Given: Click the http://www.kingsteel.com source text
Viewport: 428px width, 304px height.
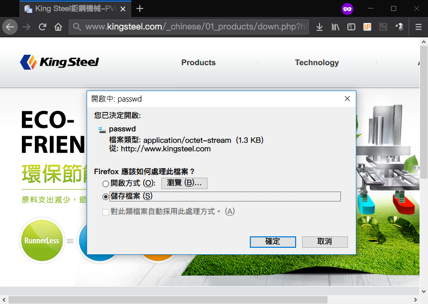Looking at the screenshot, I should tap(166, 149).
